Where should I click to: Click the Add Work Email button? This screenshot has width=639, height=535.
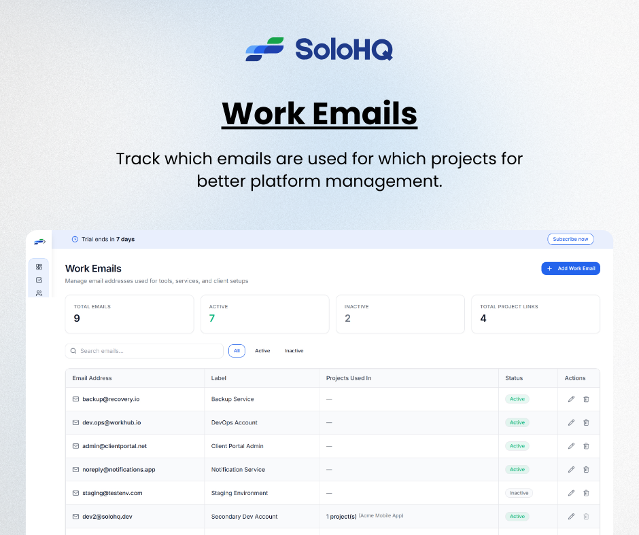pyautogui.click(x=570, y=268)
